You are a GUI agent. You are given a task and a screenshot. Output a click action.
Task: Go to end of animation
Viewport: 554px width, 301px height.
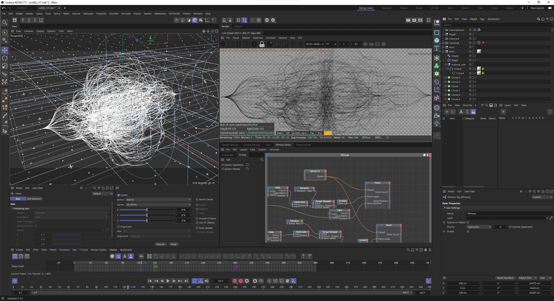tap(186, 281)
